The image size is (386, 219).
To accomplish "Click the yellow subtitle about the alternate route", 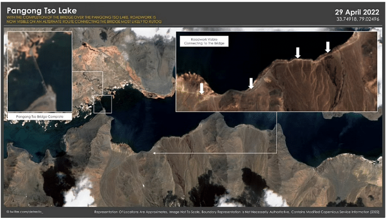I will point(84,20).
